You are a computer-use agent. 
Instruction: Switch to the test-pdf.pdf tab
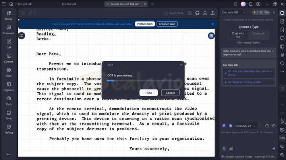point(25,4)
